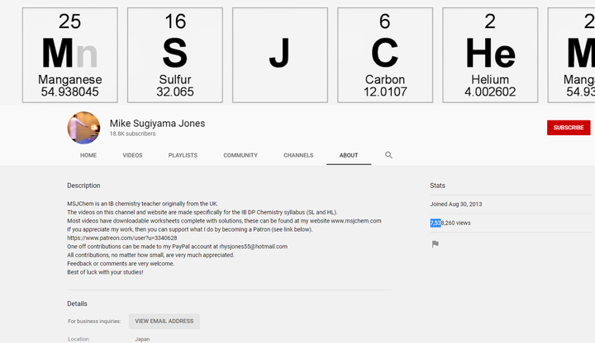
Task: Click the Sulfur S banner tile
Action: click(x=175, y=55)
